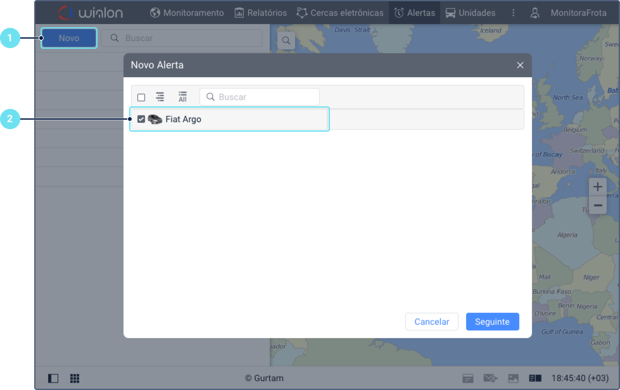This screenshot has width=620, height=390.
Task: Click the Gurtam copyright link
Action: 264,378
